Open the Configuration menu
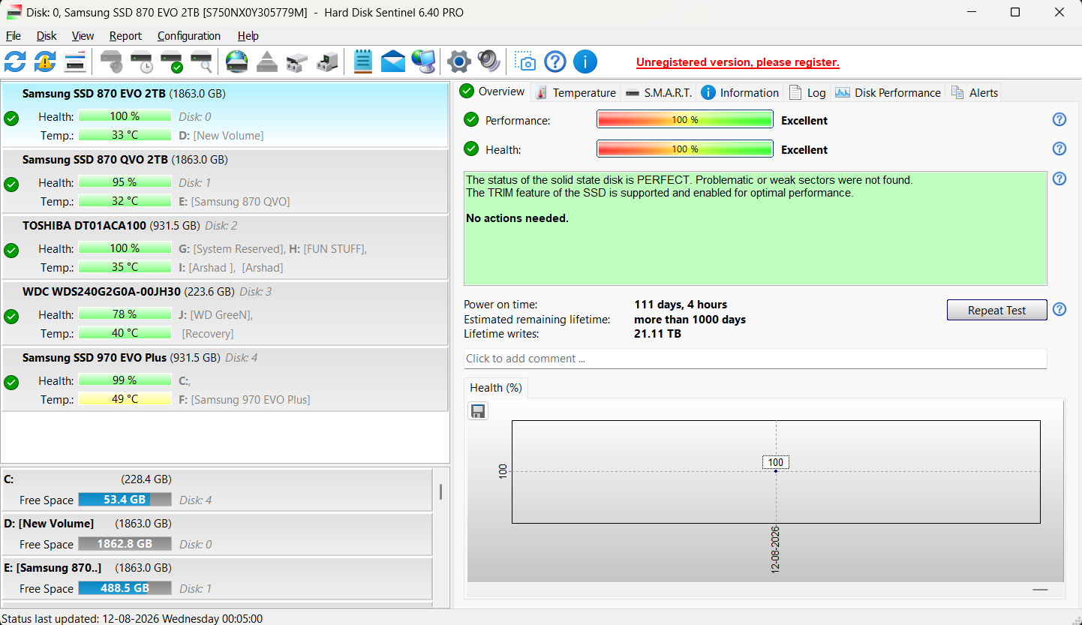Screen dimensions: 1082x625 189,36
